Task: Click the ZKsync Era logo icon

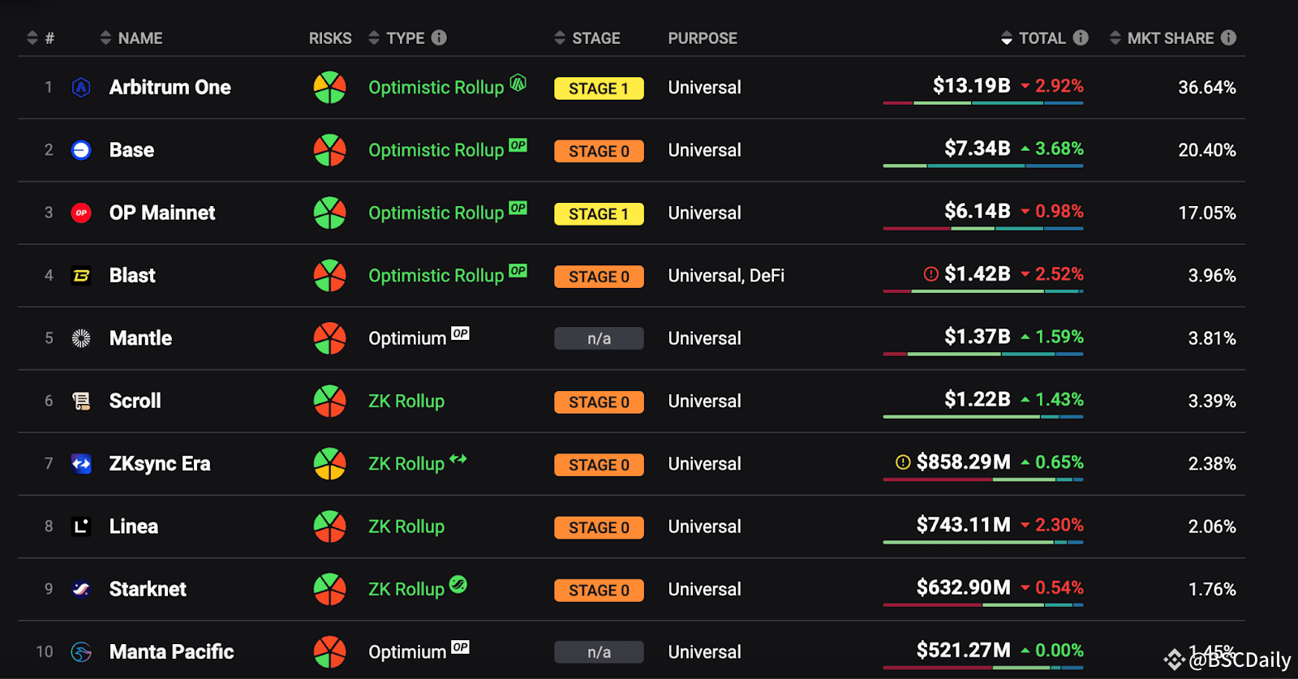Action: coord(81,464)
